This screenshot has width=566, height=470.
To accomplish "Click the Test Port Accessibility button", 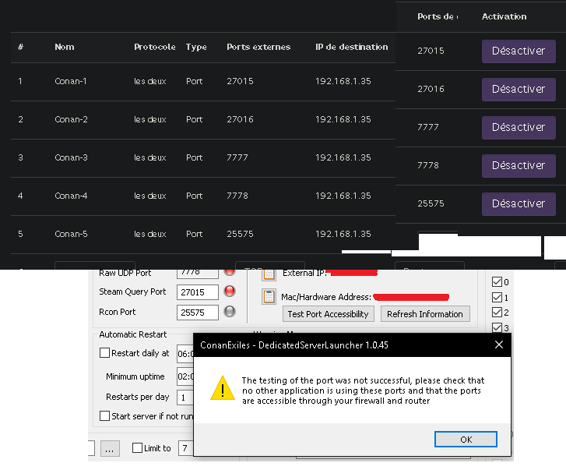I will (328, 314).
